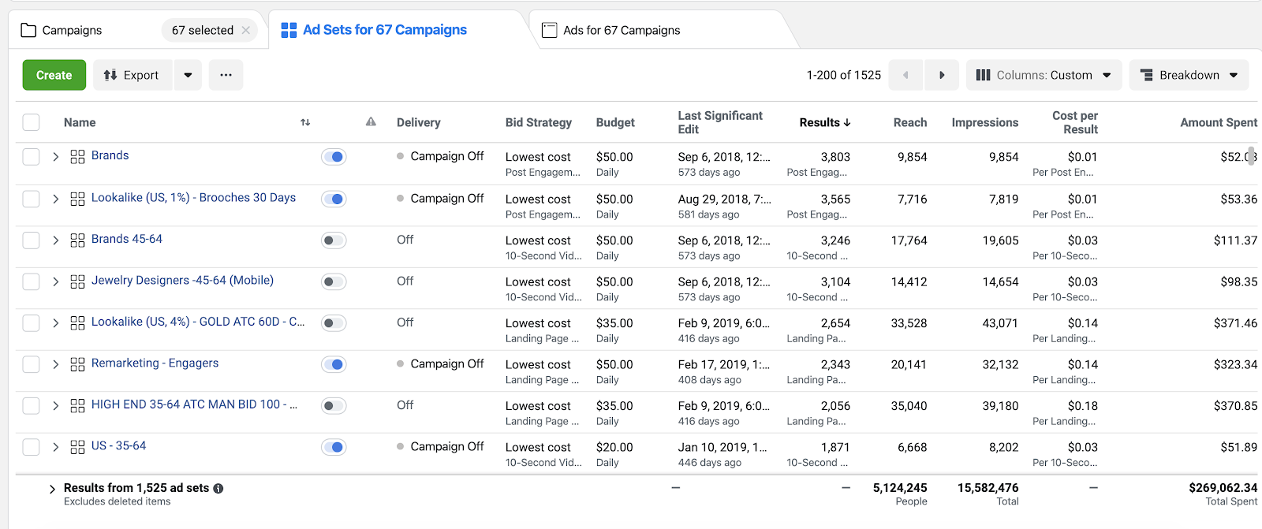Click the Export button
The width and height of the screenshot is (1262, 529).
click(132, 75)
